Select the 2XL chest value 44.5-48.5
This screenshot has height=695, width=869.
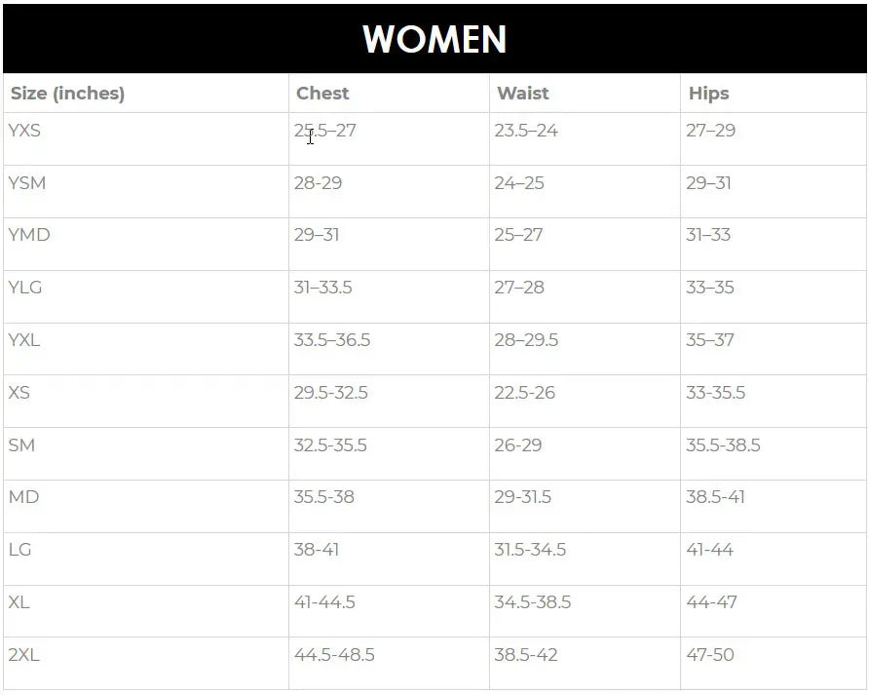point(334,655)
